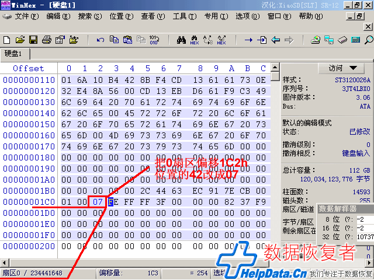The image size is (374, 280).
Task: Go back with the blue left arrow
Action: point(275,40)
